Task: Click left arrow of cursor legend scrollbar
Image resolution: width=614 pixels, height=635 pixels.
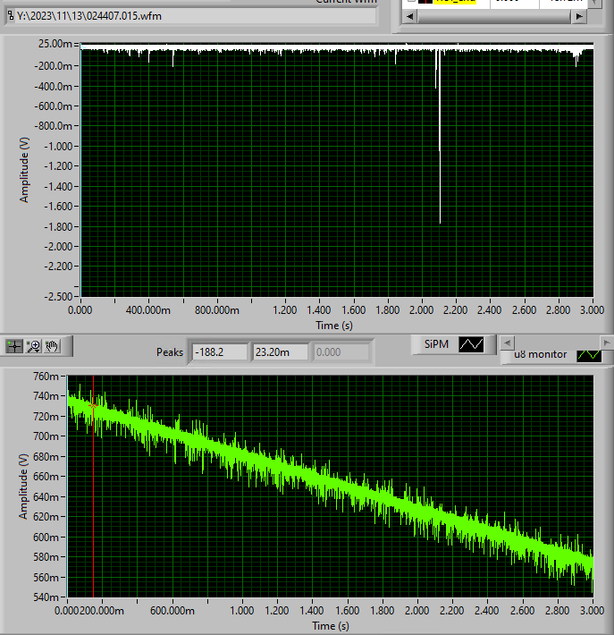Action: click(x=409, y=17)
